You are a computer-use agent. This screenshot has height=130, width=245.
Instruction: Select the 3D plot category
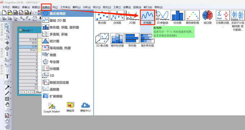pos(68,76)
